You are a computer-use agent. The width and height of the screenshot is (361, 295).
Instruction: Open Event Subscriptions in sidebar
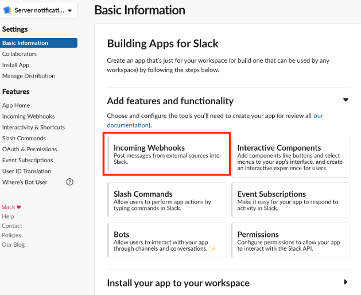[28, 160]
